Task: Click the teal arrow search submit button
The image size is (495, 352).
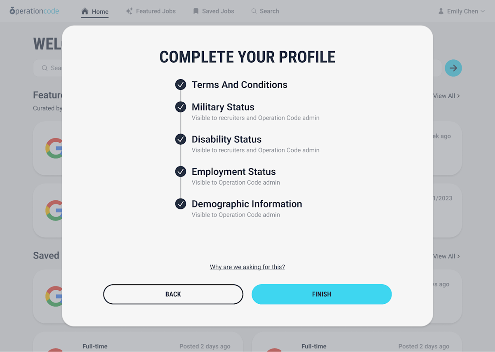Action: pos(453,68)
